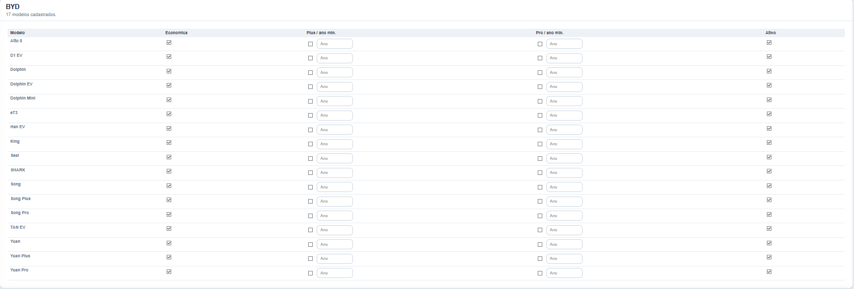Enable Plus checkbox for Dolphin Mini
Viewport: 854px width, 289px height.
(x=310, y=101)
